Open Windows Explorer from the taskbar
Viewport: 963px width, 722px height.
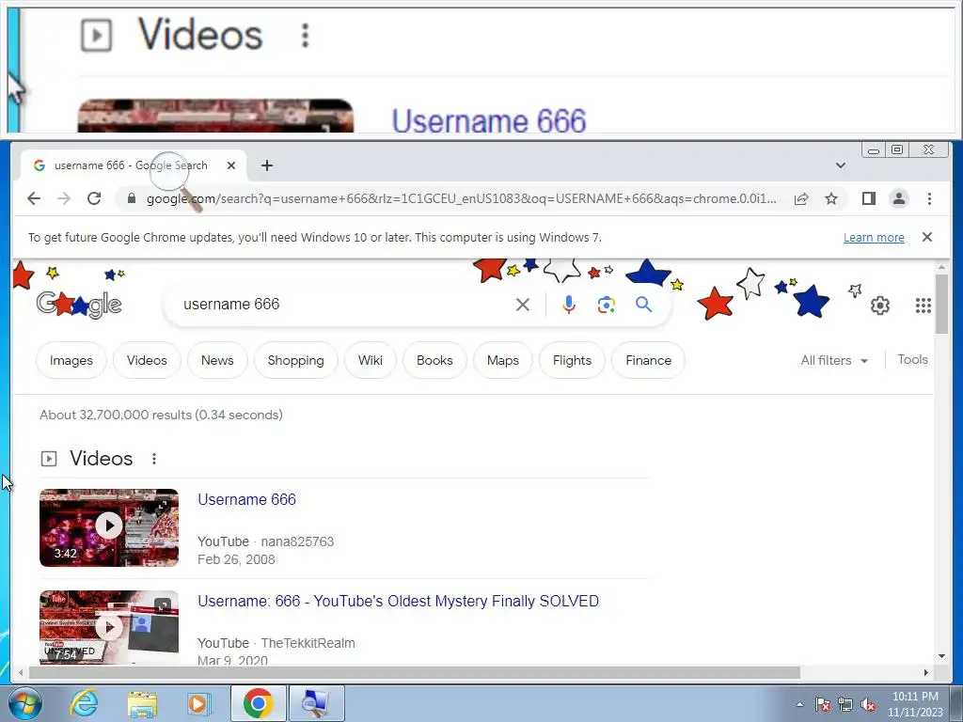(x=142, y=703)
